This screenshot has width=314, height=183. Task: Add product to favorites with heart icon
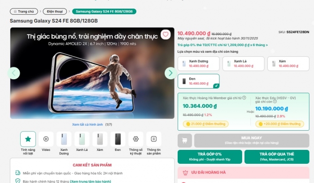tap(166, 34)
